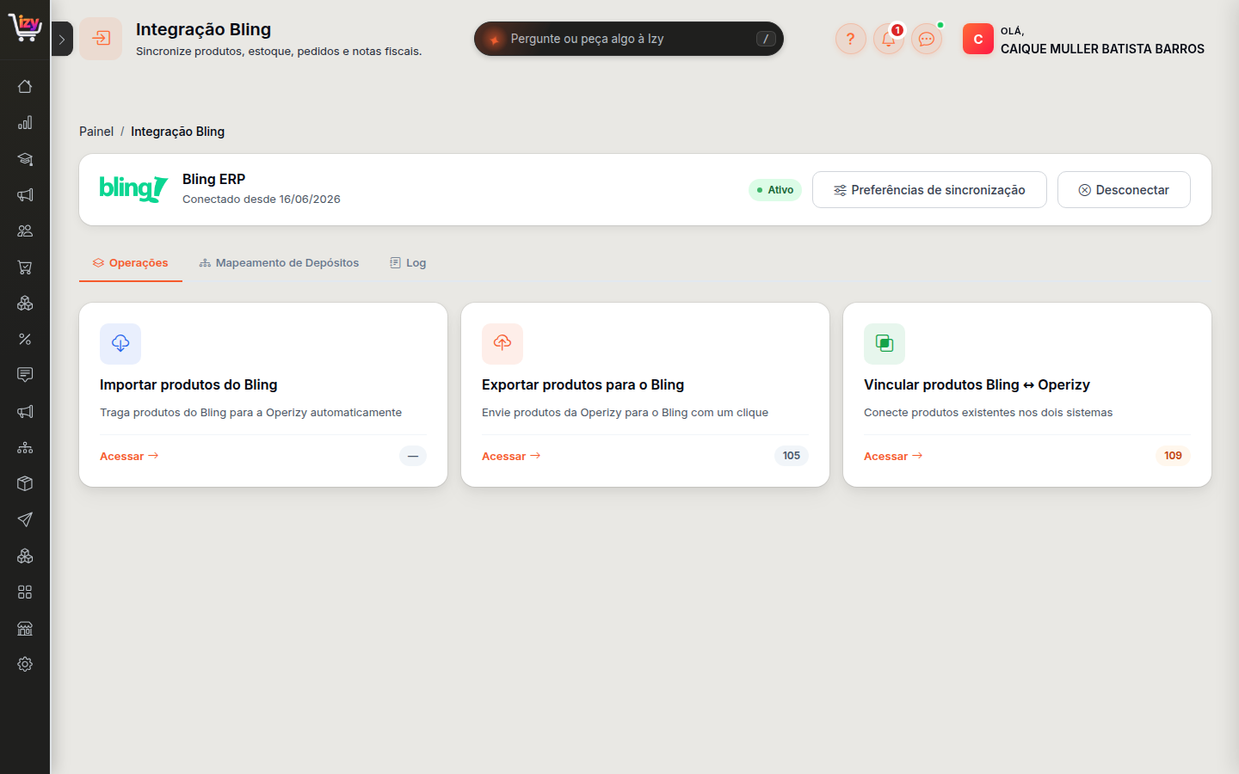Image resolution: width=1239 pixels, height=774 pixels.
Task: Click the 'Sincronize produtos, estoque, pedidos' subtitle
Action: [279, 52]
